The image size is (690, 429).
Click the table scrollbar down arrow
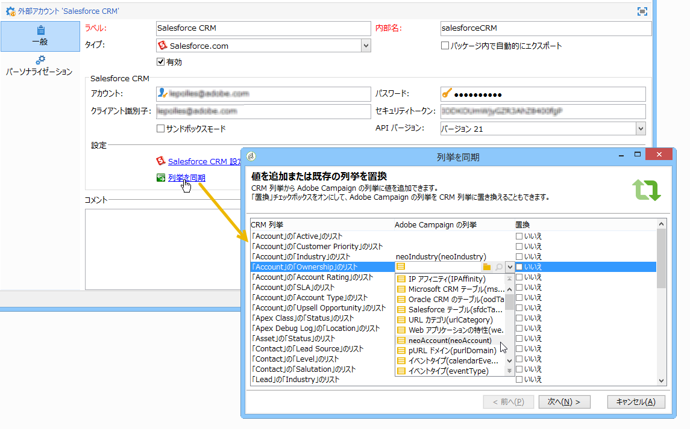(x=661, y=381)
